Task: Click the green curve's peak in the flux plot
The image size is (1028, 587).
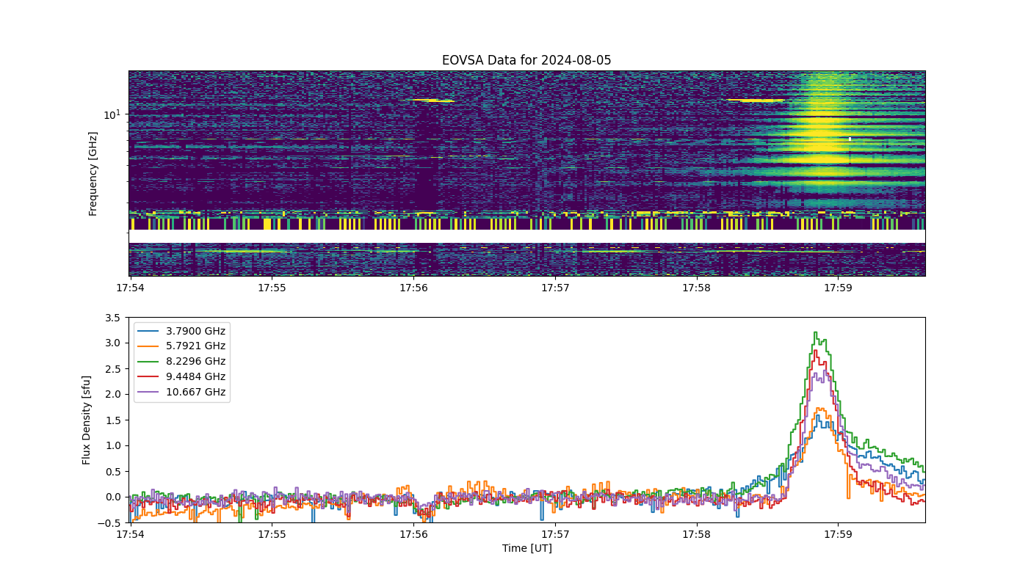Action: (x=815, y=332)
